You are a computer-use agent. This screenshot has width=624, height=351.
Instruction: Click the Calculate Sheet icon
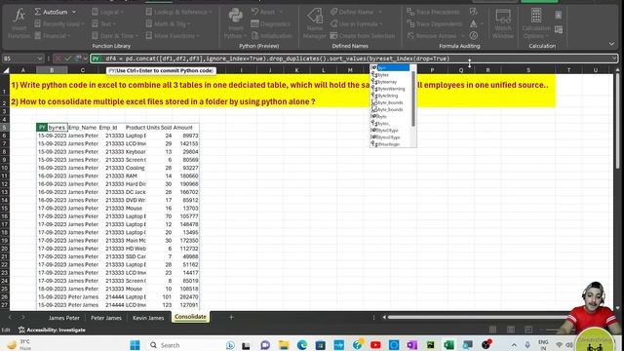(x=559, y=29)
